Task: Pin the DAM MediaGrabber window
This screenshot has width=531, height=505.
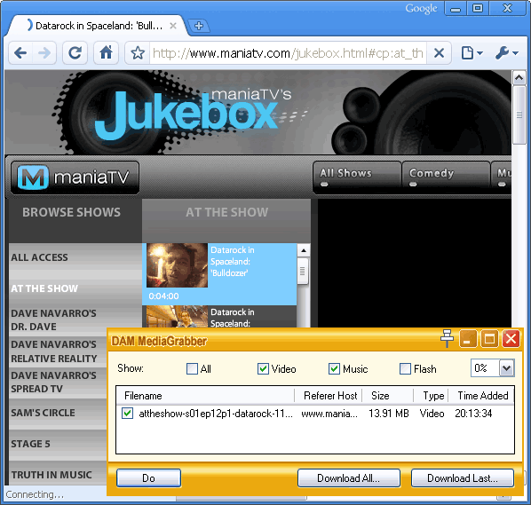Action: point(447,338)
